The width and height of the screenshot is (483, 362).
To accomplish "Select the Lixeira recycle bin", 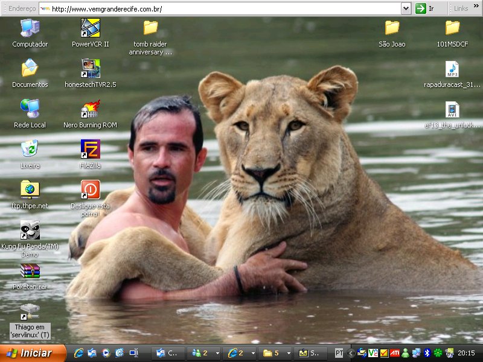I will [x=30, y=148].
